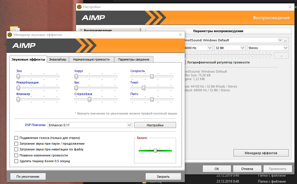
Task: Open the sample rate Hz dropdown
Action: pos(209,48)
